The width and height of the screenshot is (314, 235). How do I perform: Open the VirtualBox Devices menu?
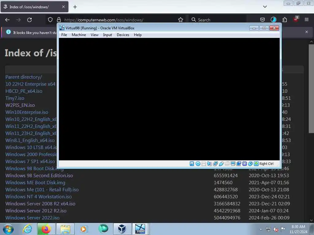(x=123, y=35)
